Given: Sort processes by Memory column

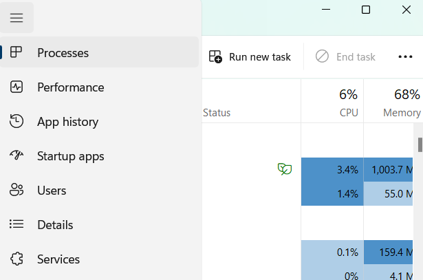Looking at the screenshot, I should (x=402, y=102).
